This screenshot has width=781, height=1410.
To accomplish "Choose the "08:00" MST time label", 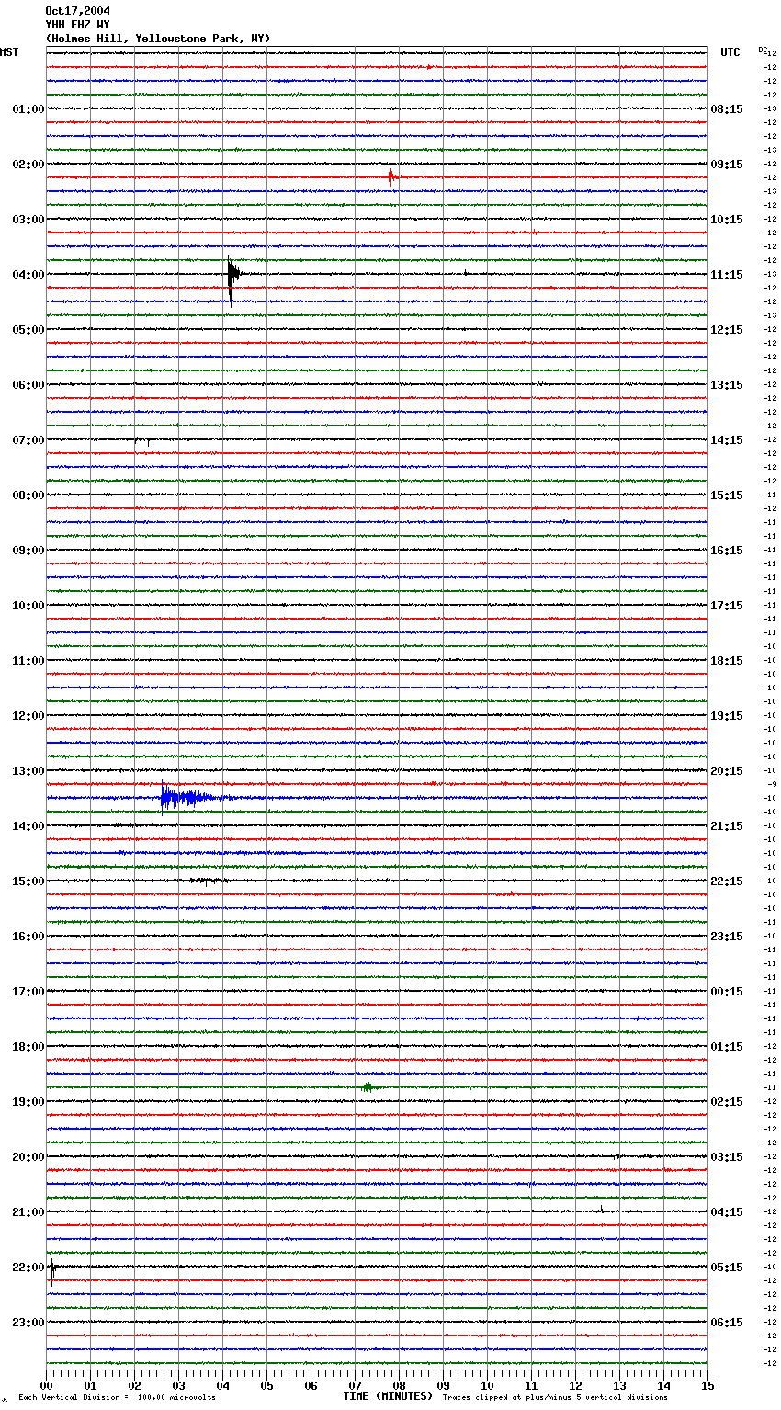I will pos(28,495).
